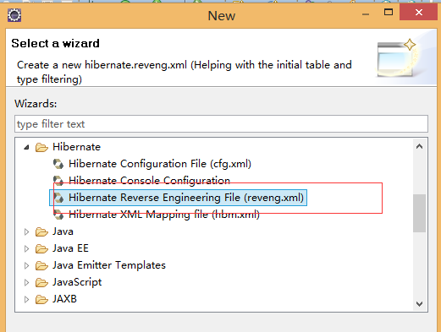Click the Hibernate XML Mapping file icon
The image size is (441, 332).
click(x=58, y=215)
